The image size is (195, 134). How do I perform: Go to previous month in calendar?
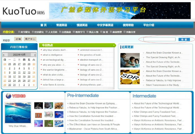4,55
